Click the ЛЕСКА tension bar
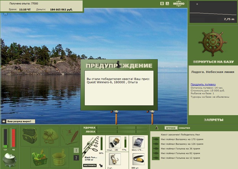238x169 pixels. tap(122, 132)
